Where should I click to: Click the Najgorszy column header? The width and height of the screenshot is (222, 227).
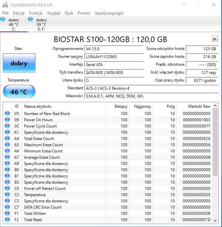141,106
